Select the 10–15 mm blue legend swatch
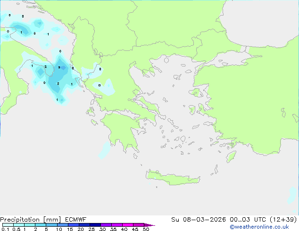 coord(62,225)
